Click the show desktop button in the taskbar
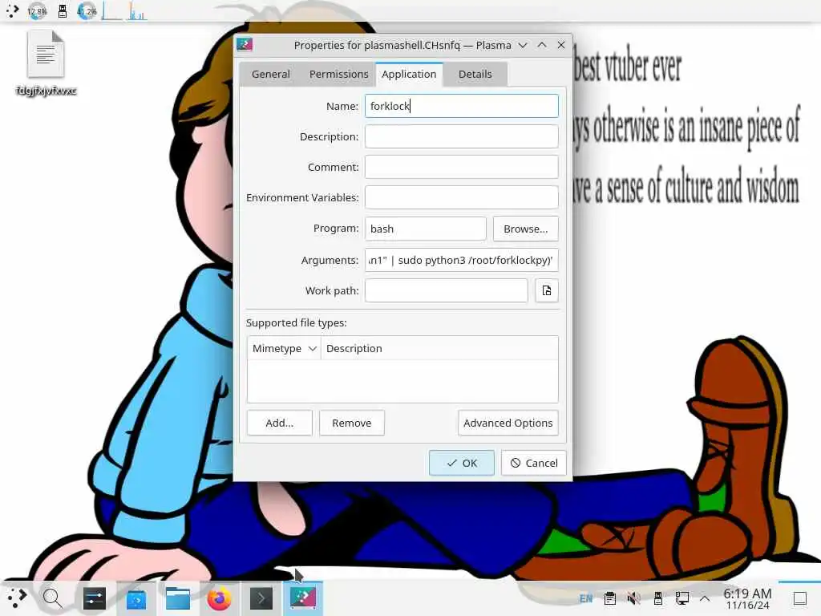Viewport: 821px width, 616px height. (799, 598)
